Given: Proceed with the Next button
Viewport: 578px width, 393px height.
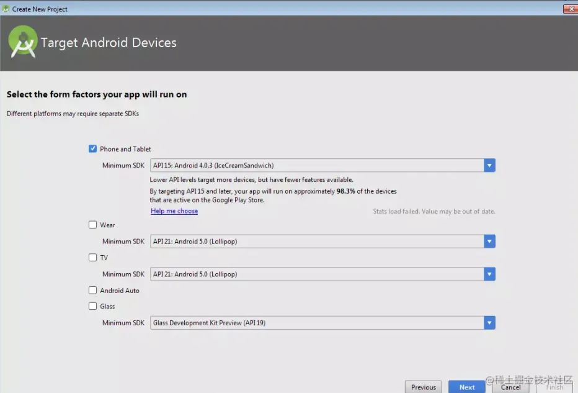Looking at the screenshot, I should pyautogui.click(x=466, y=387).
